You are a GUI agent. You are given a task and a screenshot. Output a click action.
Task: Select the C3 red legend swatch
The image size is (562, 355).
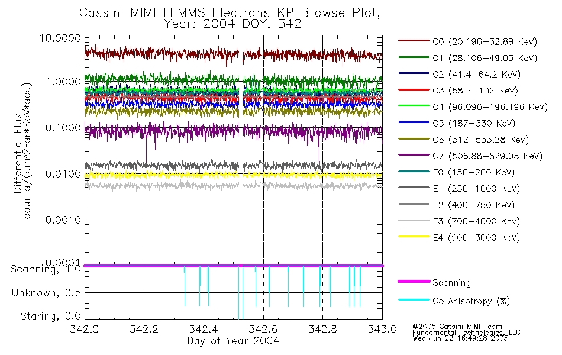[x=414, y=90]
